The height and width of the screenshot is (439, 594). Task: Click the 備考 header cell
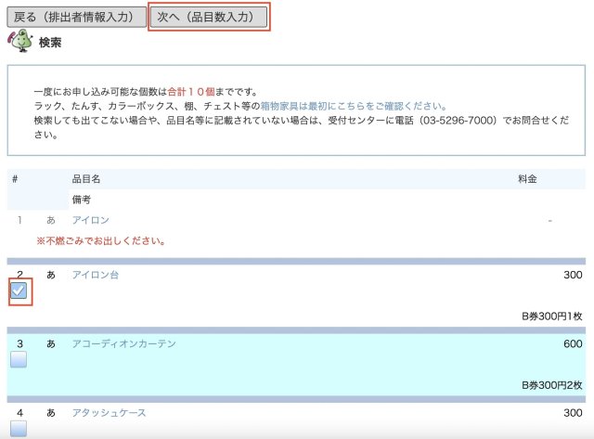82,200
